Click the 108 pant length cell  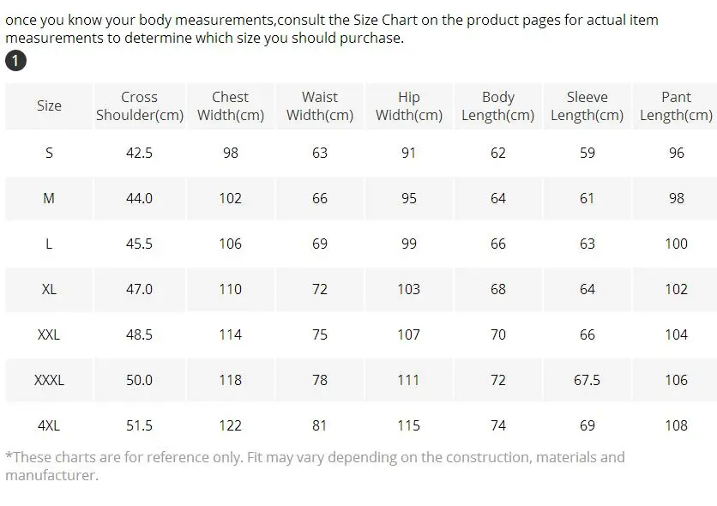point(676,425)
